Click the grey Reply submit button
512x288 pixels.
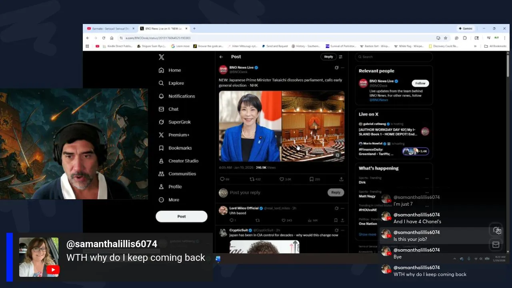coord(336,192)
